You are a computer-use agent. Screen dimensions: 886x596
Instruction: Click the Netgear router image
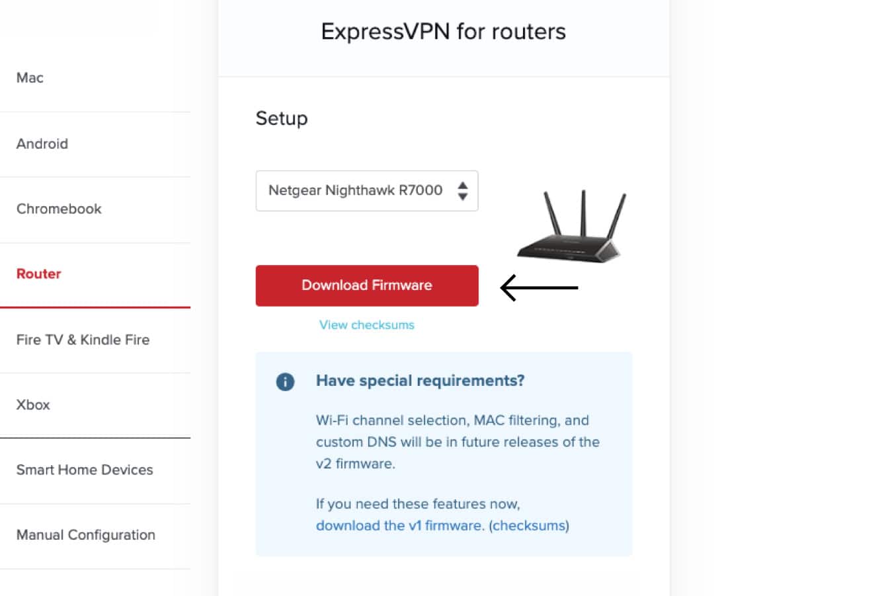[x=571, y=226]
